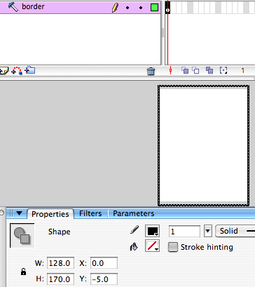Open Modify Onion Markers menu
This screenshot has width=255, height=287.
[x=223, y=70]
